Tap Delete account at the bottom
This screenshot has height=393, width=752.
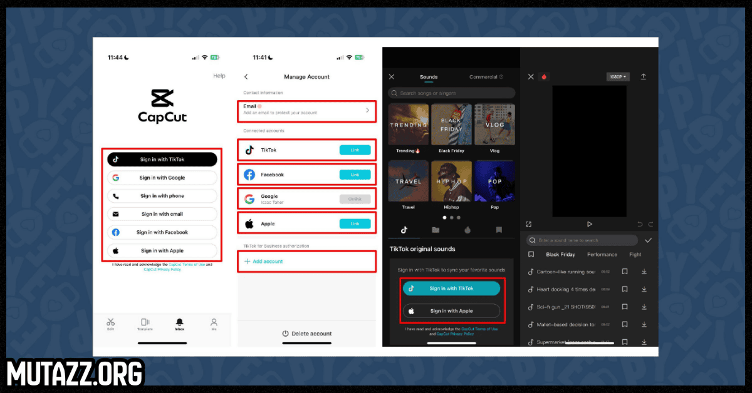tap(307, 334)
